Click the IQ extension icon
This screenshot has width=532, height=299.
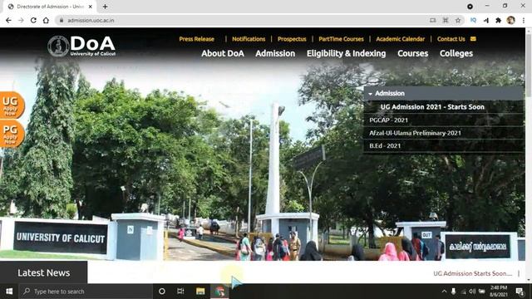[473, 20]
